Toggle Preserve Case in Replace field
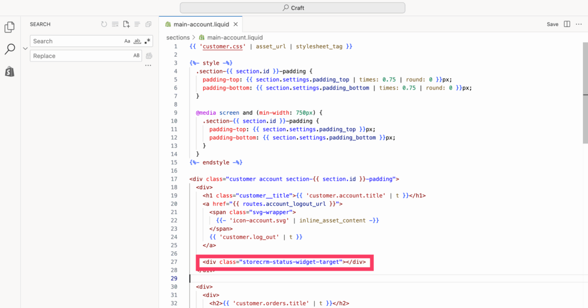Screen dimensions: 588x308 pos(137,56)
